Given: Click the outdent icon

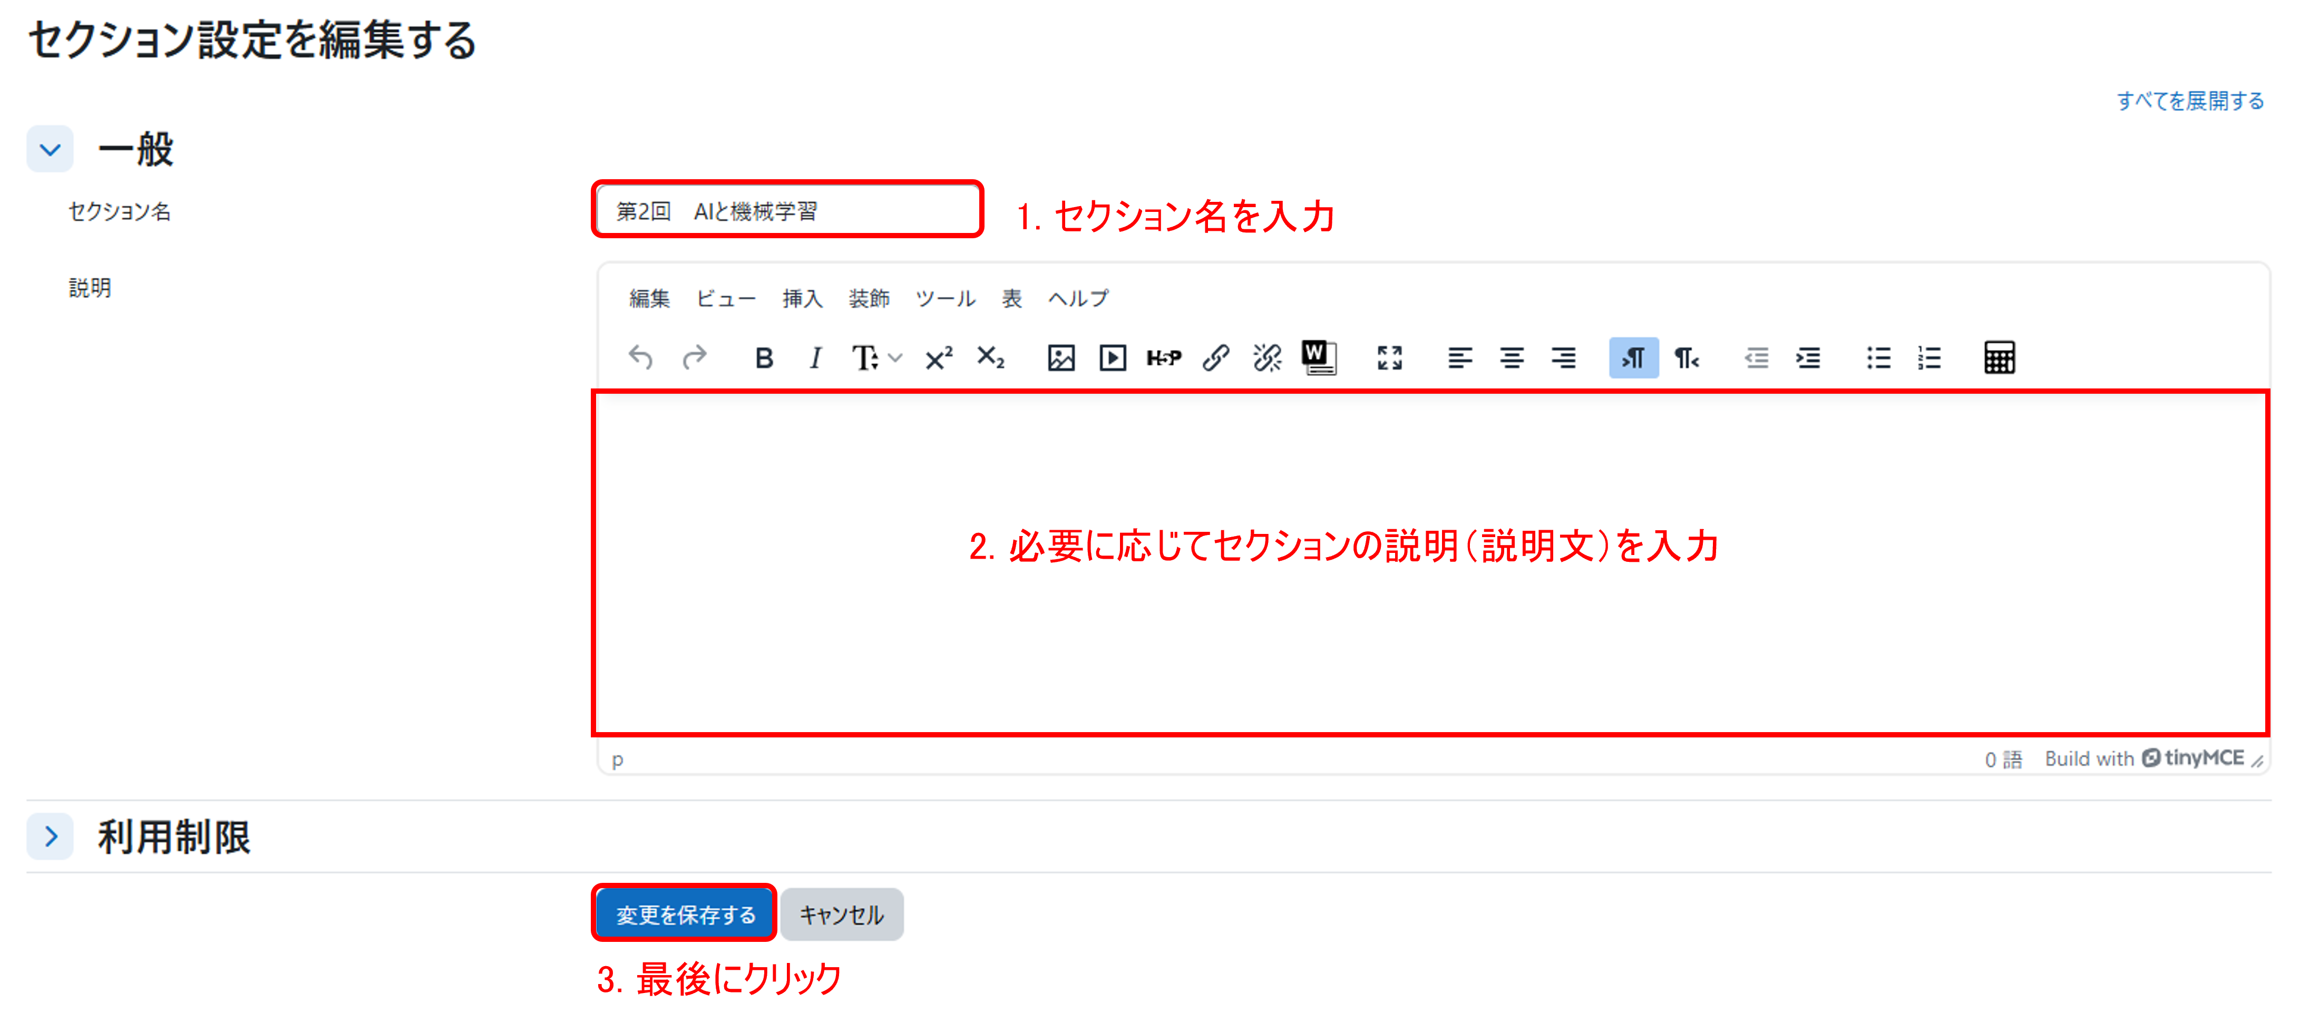Looking at the screenshot, I should click(x=1756, y=357).
